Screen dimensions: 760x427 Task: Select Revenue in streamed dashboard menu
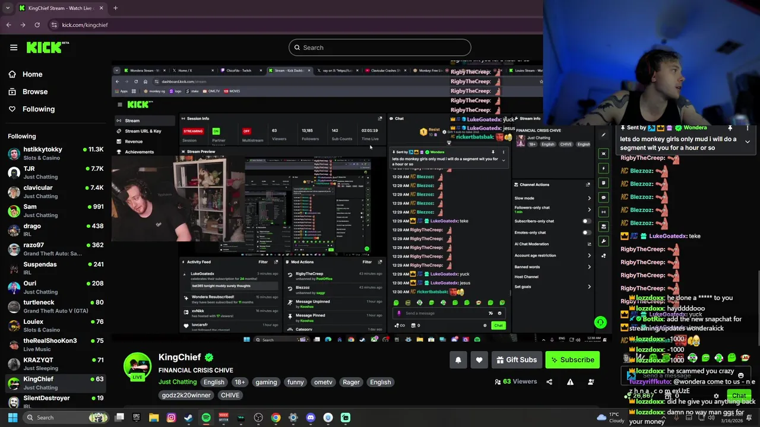coord(134,141)
